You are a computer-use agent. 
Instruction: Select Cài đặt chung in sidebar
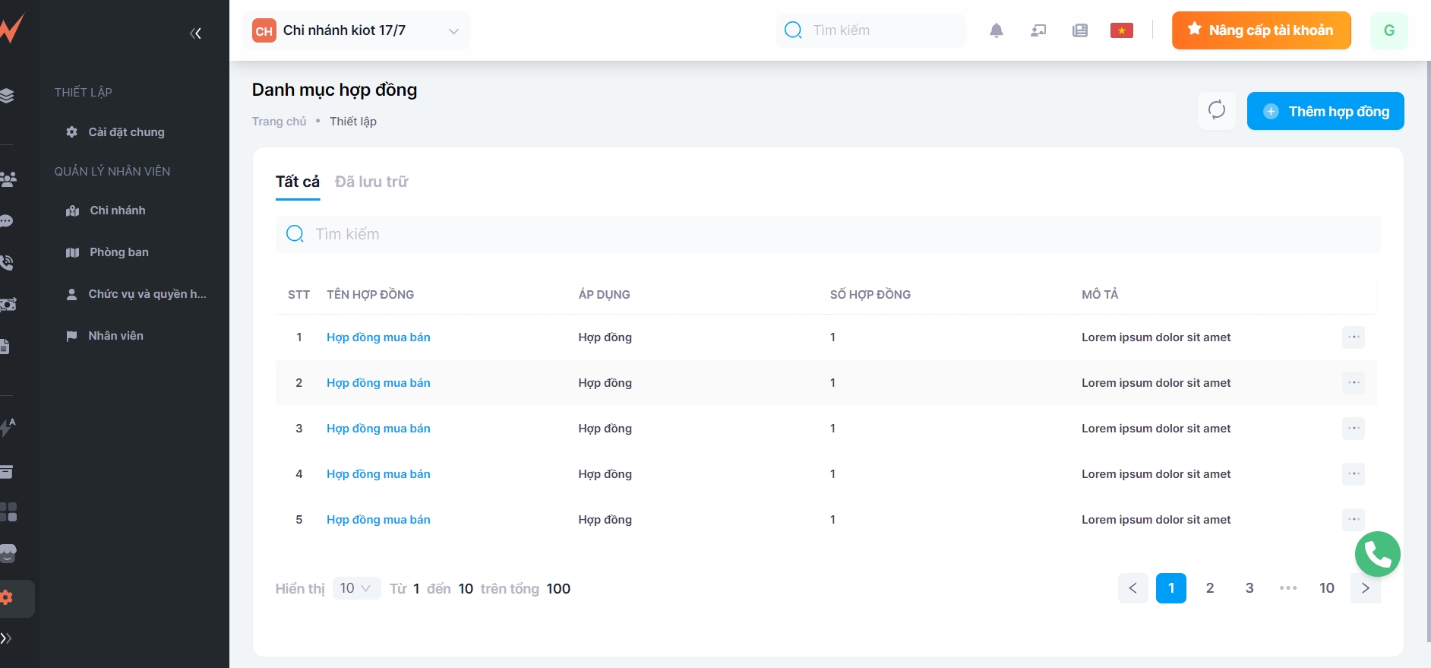(126, 132)
